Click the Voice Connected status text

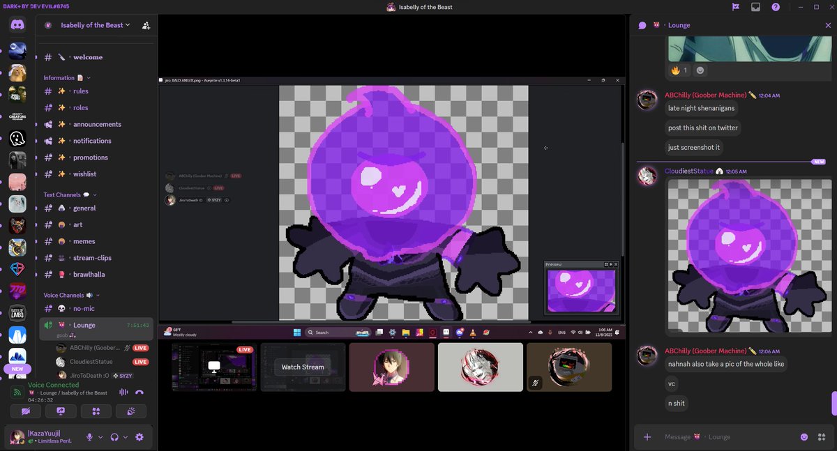tap(53, 385)
